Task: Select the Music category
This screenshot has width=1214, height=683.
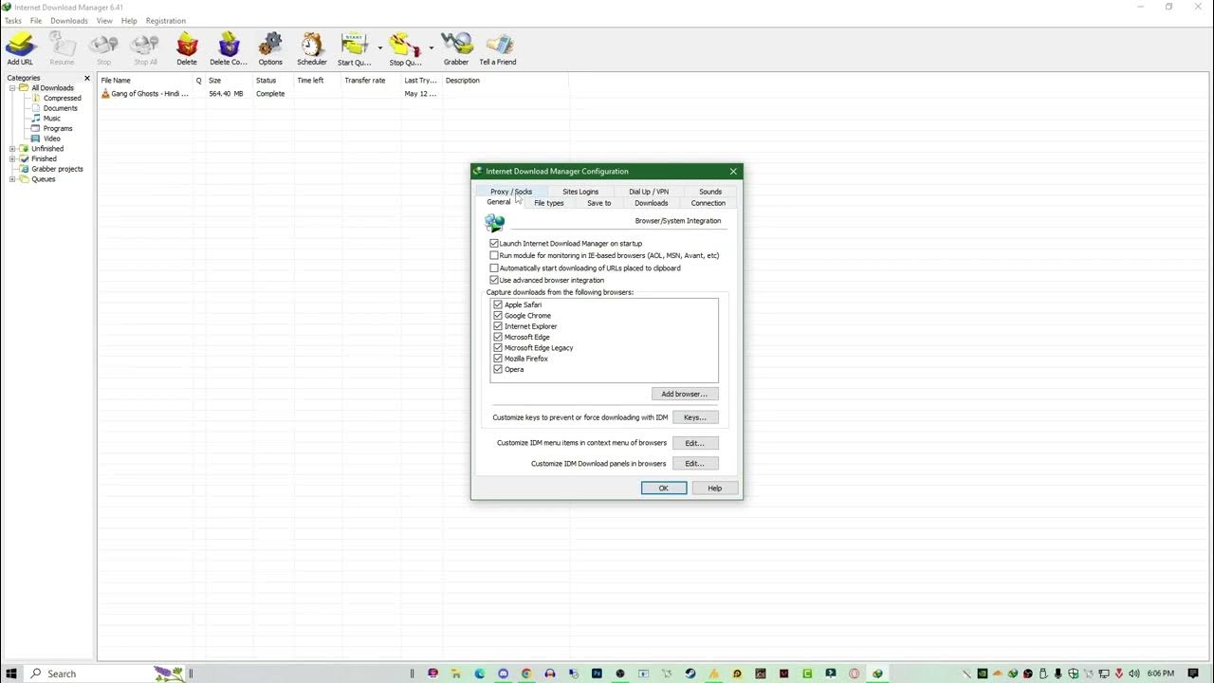Action: (51, 119)
